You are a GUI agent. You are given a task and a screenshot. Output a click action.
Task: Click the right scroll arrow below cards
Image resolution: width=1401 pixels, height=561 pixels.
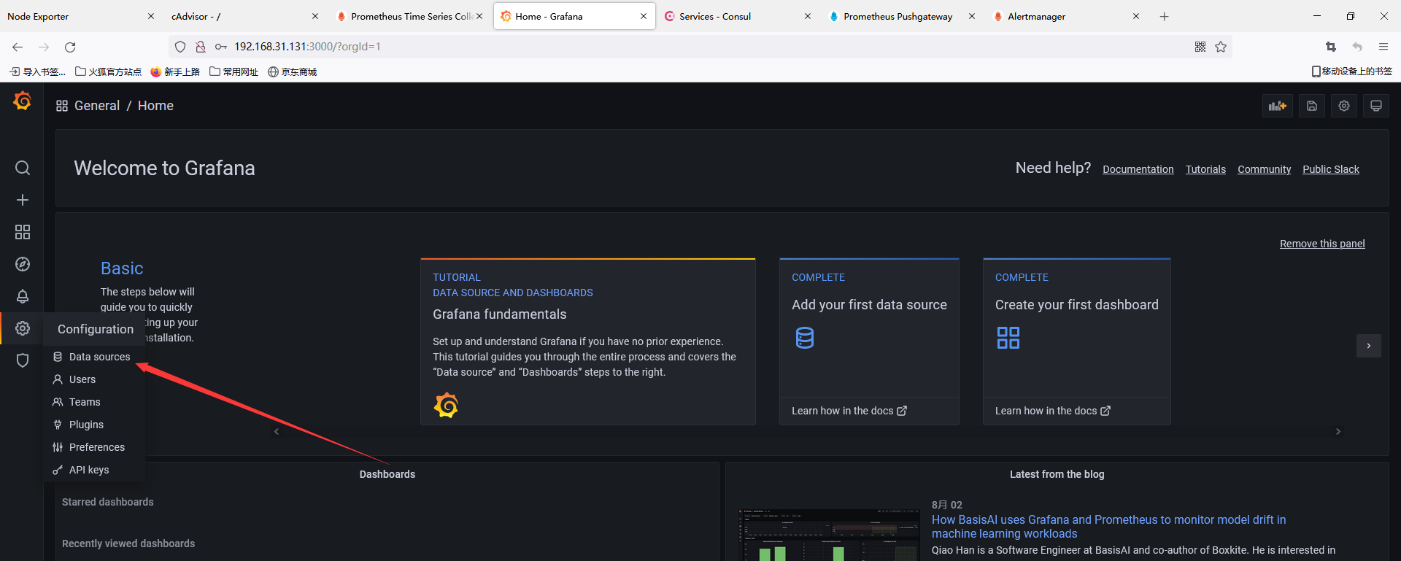[1338, 432]
